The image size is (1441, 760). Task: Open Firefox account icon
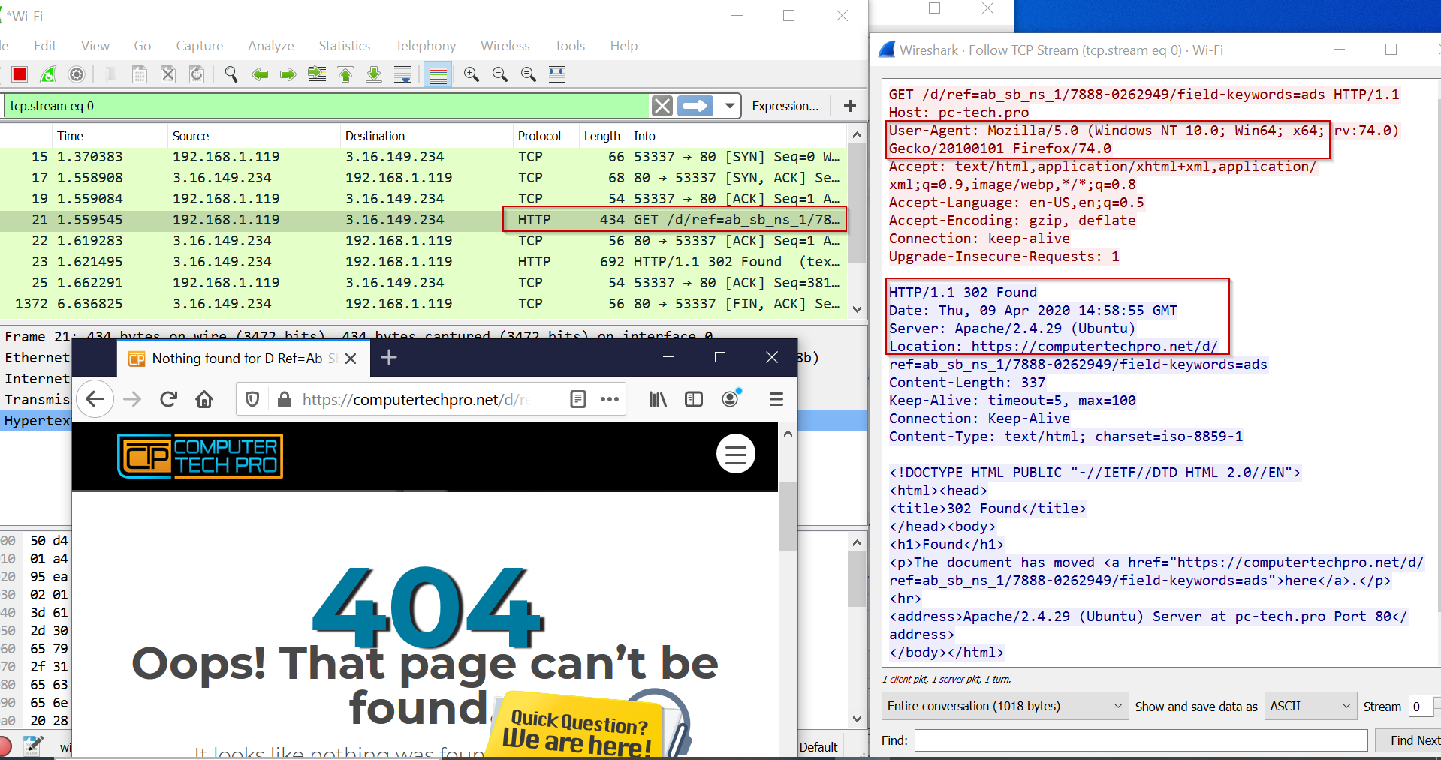730,399
